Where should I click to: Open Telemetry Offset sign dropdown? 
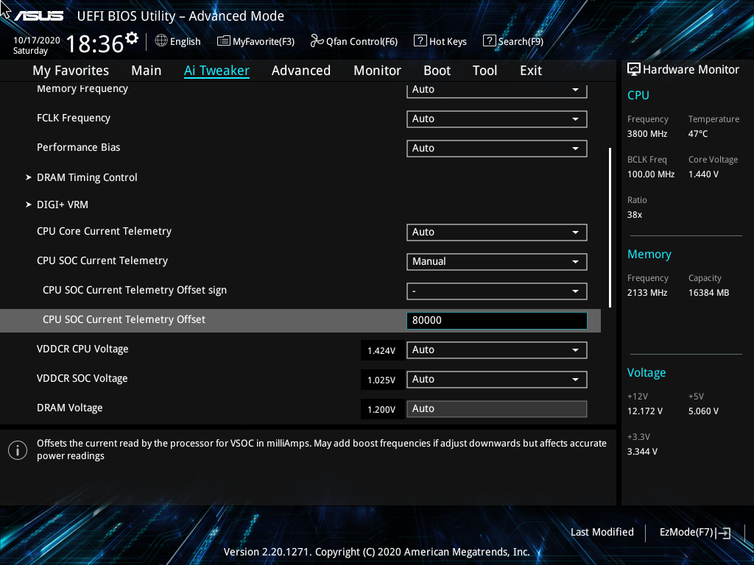coord(497,291)
